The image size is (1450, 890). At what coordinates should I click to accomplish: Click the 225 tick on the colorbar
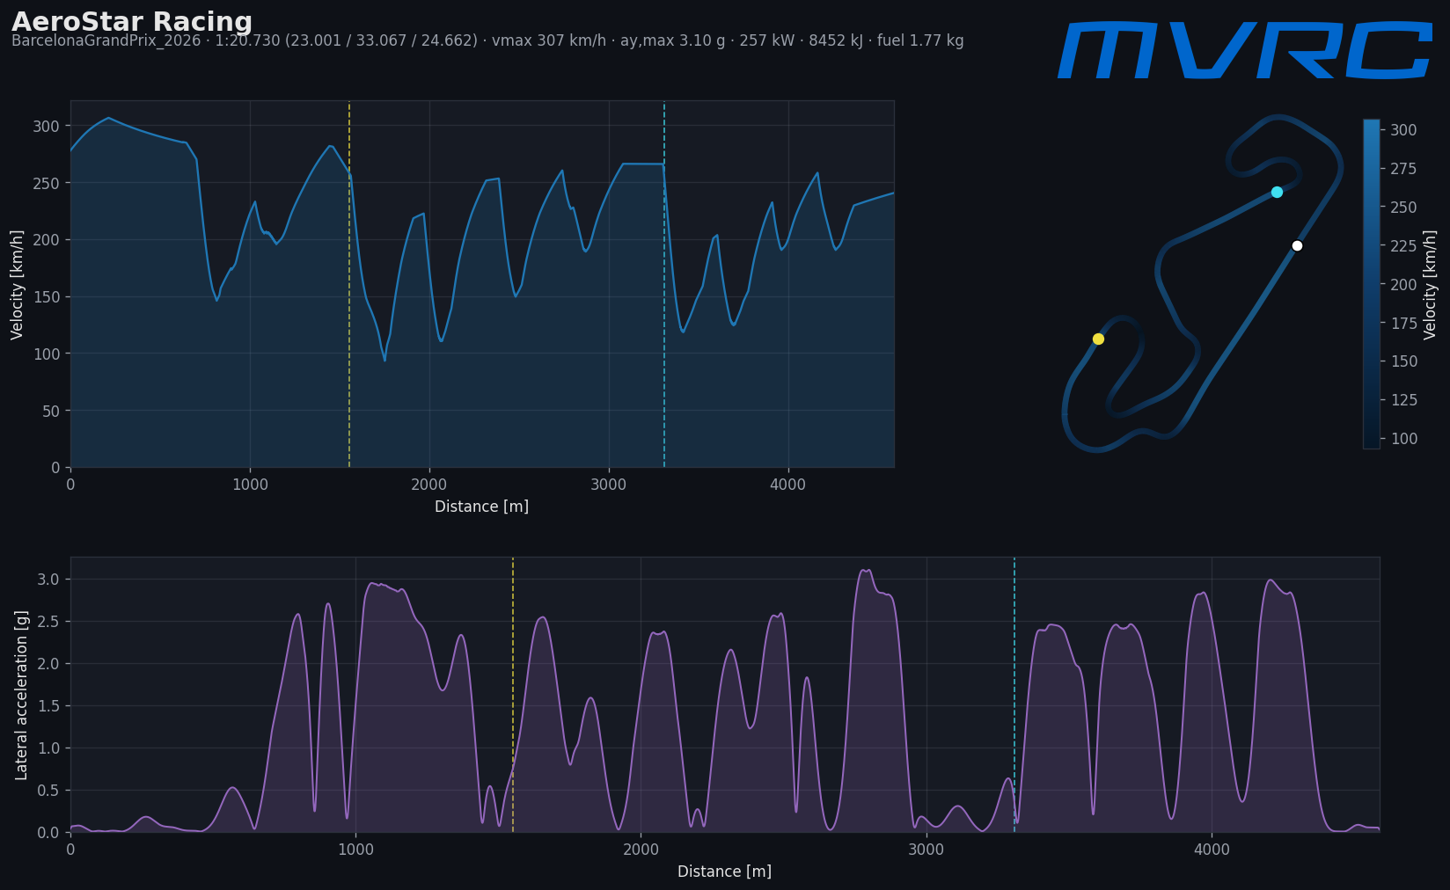(1403, 246)
